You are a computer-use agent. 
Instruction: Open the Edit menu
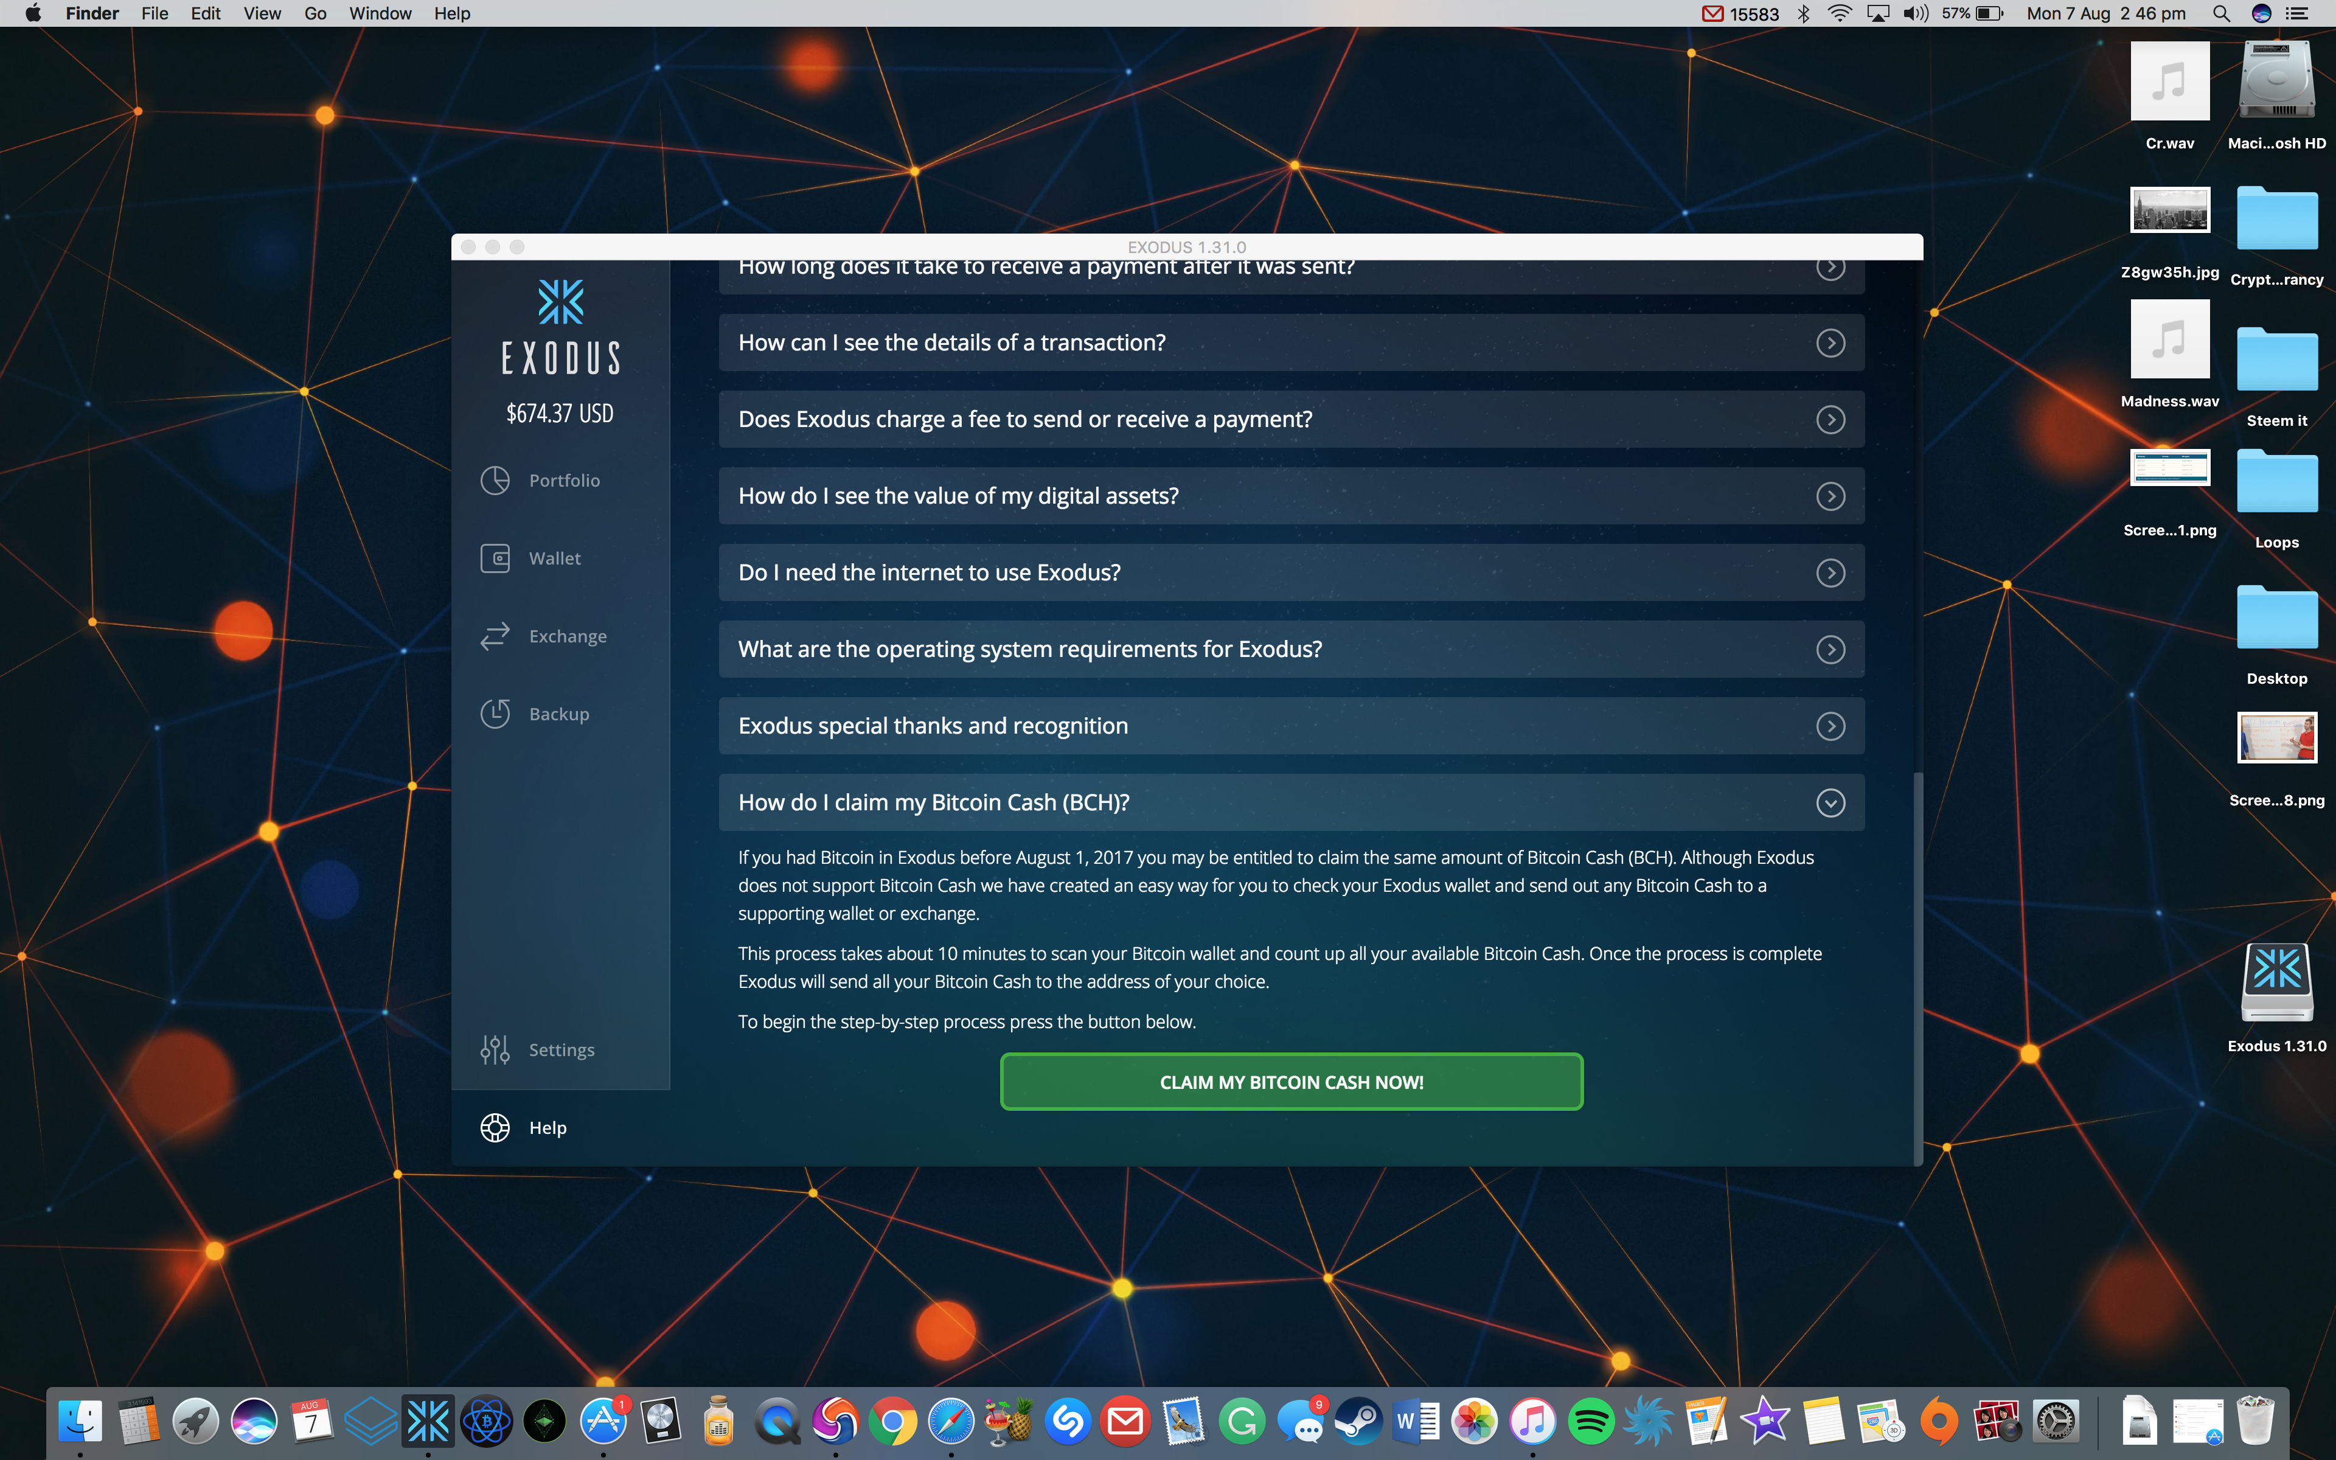(206, 13)
